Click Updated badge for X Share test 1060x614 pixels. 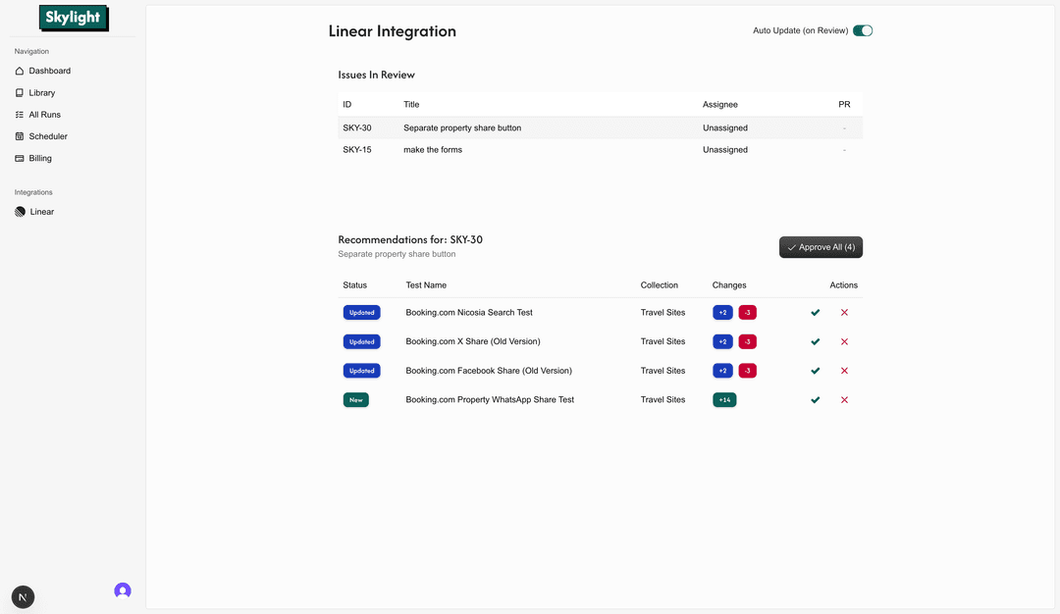click(x=361, y=341)
